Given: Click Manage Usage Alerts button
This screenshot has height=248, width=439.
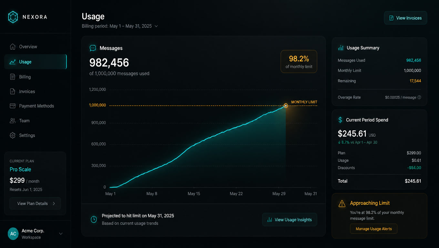Looking at the screenshot, I should point(373,229).
